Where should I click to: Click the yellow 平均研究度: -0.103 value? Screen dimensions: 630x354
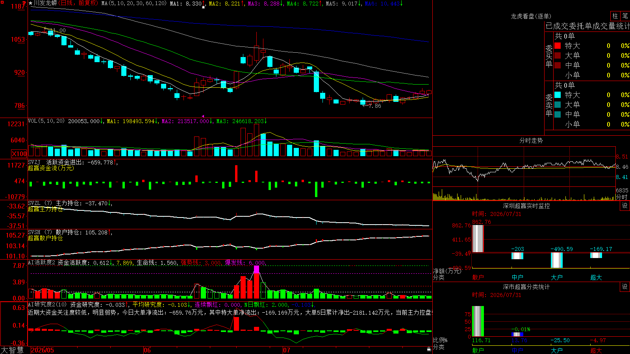pyautogui.click(x=160, y=305)
